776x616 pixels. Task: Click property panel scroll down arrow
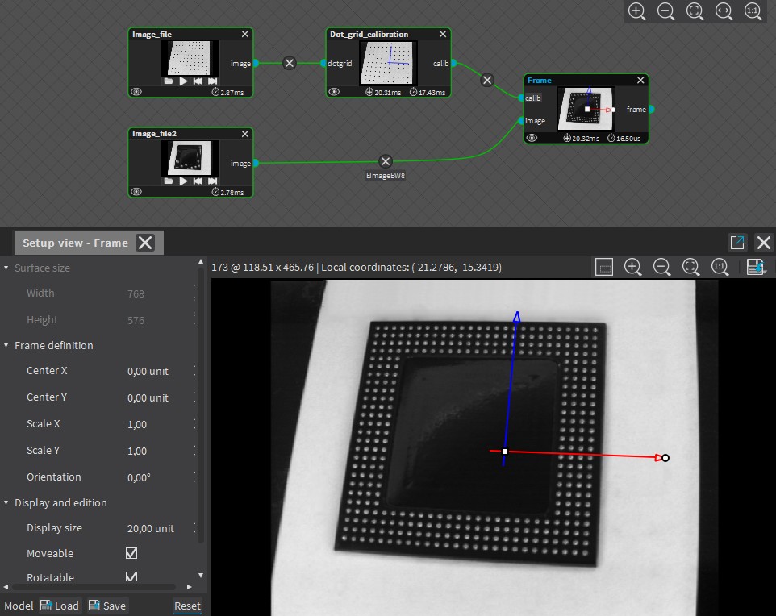[x=200, y=576]
